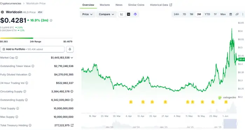Open external link next to 277,222,975
Viewport: 245px width, 130px height.
pos(72,125)
